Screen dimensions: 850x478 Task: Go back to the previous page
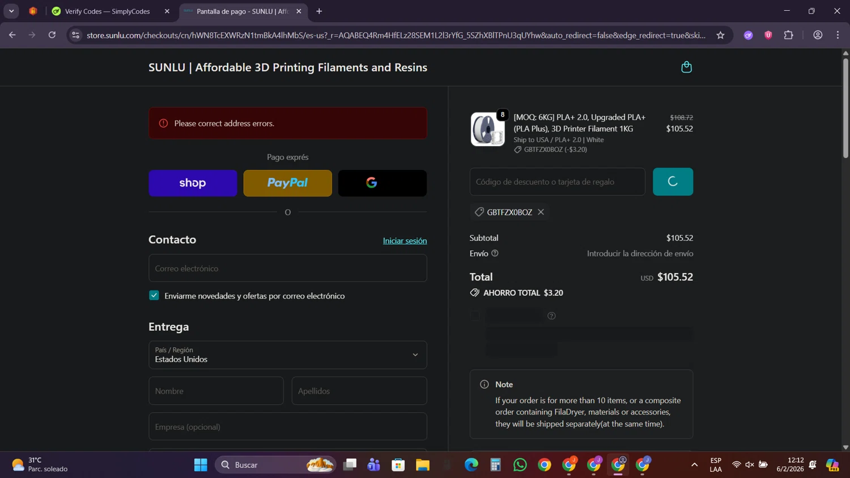coord(12,35)
